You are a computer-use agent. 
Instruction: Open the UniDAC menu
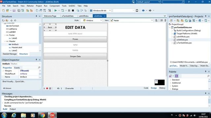(x=72, y=6)
